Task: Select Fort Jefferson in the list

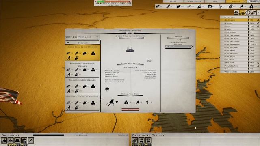Action: pyautogui.click(x=240, y=44)
